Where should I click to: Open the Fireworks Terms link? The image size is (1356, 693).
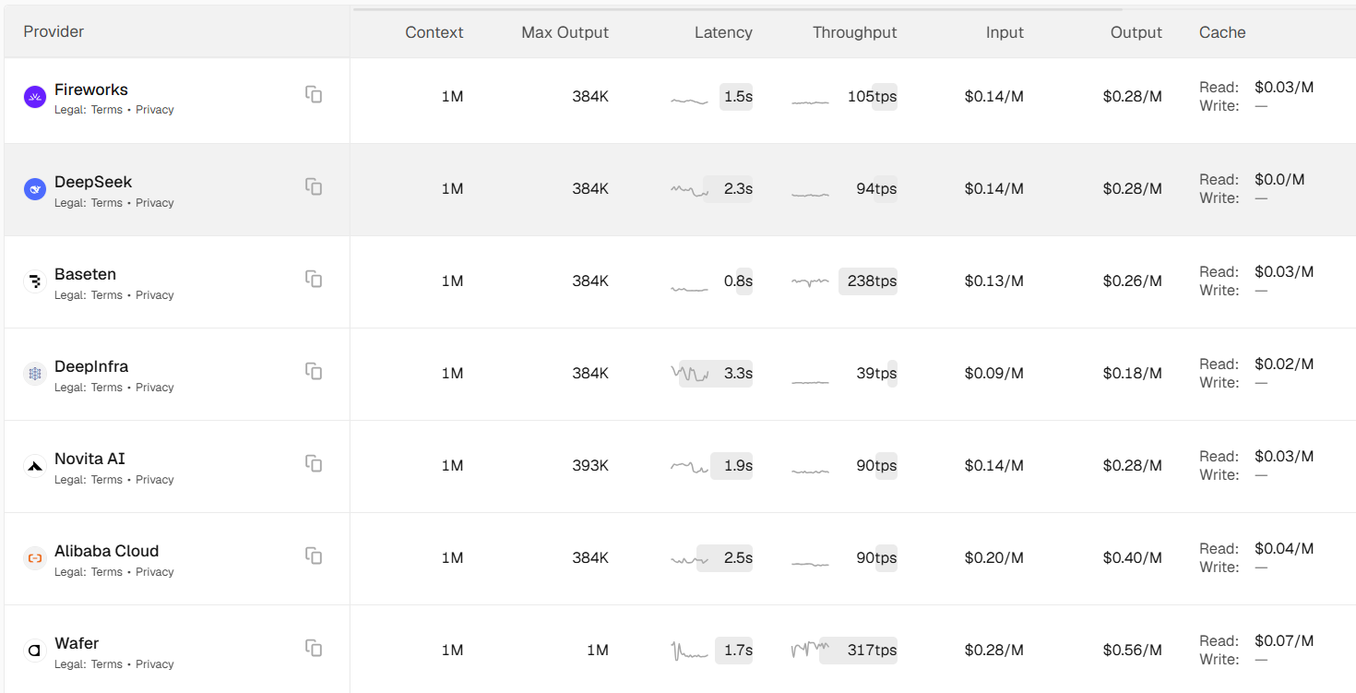point(106,110)
